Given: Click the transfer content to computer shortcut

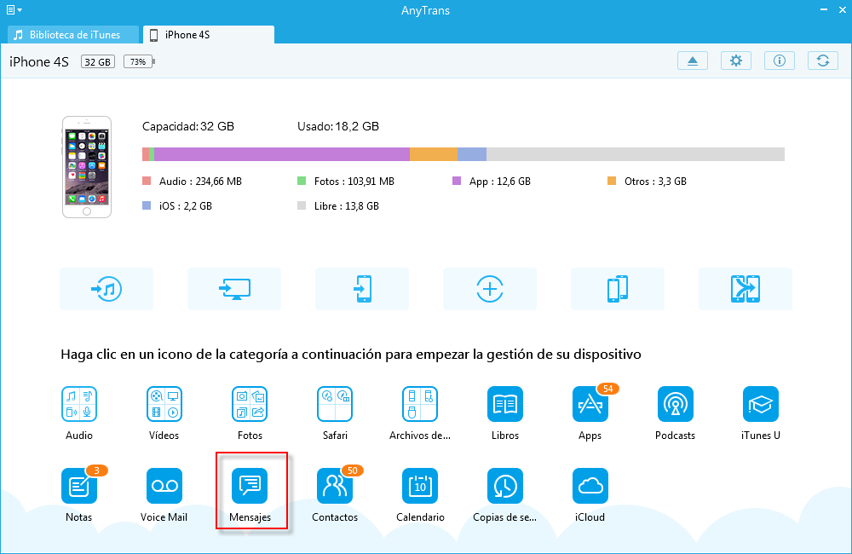Looking at the screenshot, I should [234, 289].
